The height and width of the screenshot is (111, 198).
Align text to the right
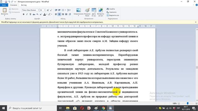click(63, 14)
